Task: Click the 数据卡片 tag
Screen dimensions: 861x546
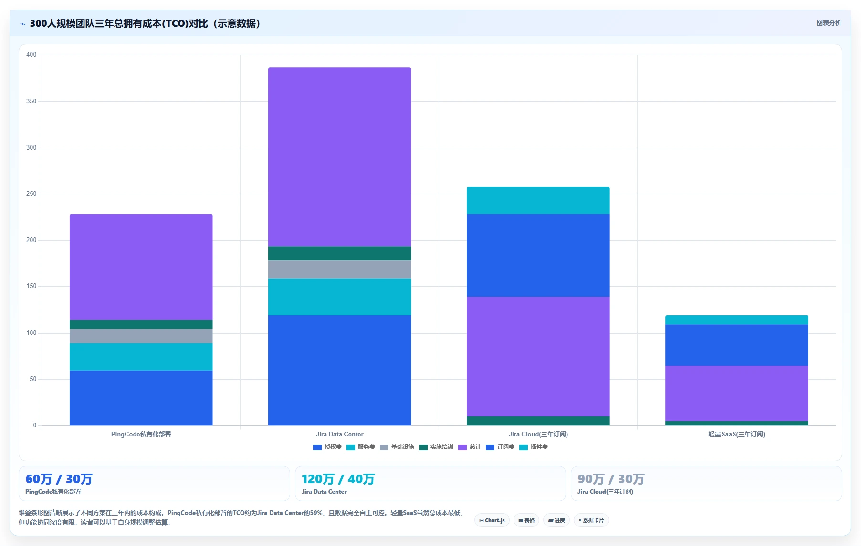Action: pyautogui.click(x=591, y=520)
